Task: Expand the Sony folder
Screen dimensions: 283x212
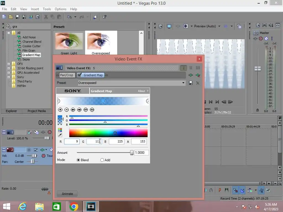Action: click(9, 77)
